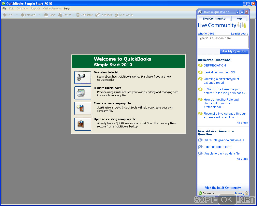Open Discounts given to customers question
This screenshot has width=257, height=206.
224,140
